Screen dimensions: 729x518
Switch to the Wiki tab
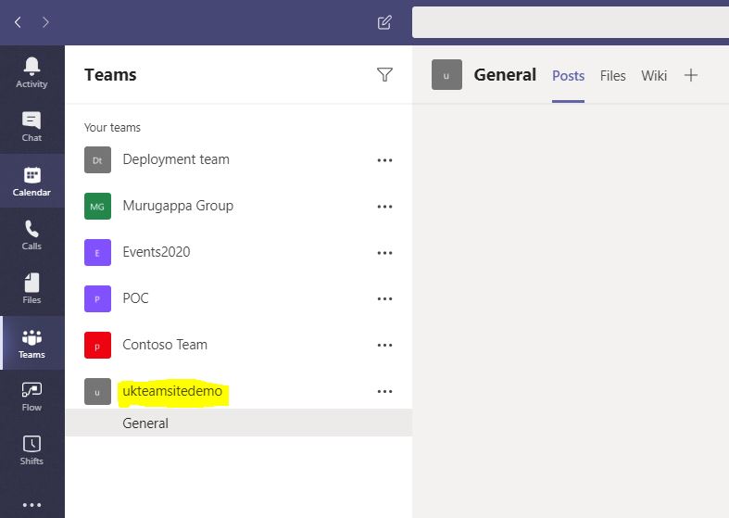(x=654, y=76)
